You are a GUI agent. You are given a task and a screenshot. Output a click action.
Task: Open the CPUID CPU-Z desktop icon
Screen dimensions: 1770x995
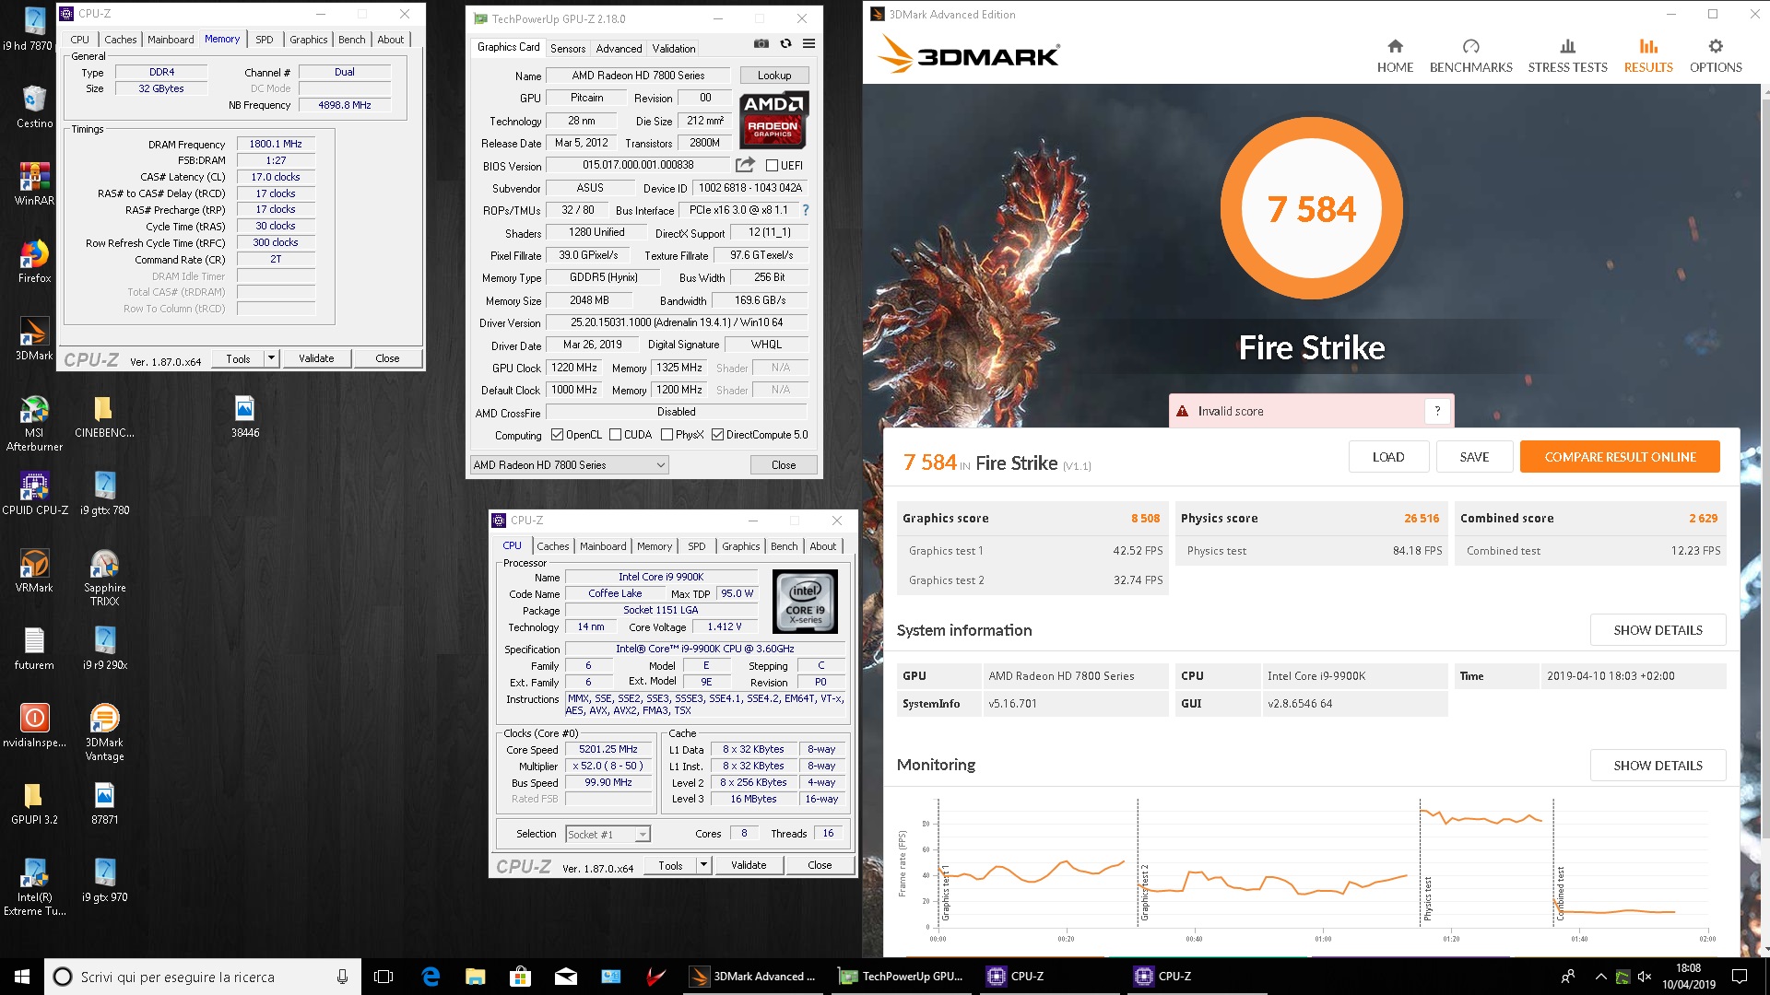(34, 494)
